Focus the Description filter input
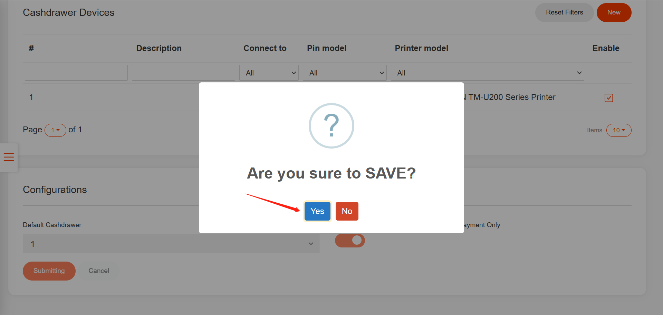The width and height of the screenshot is (663, 315). [x=183, y=73]
